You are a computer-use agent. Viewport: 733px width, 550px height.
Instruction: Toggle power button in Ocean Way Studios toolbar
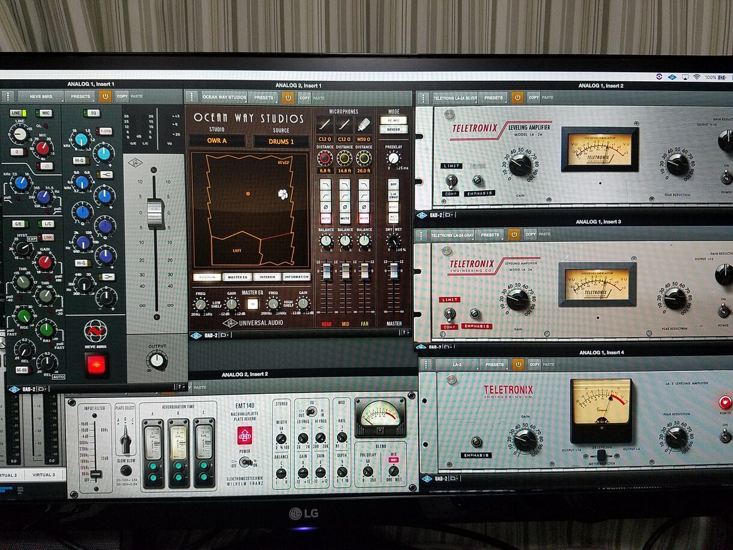tap(288, 97)
